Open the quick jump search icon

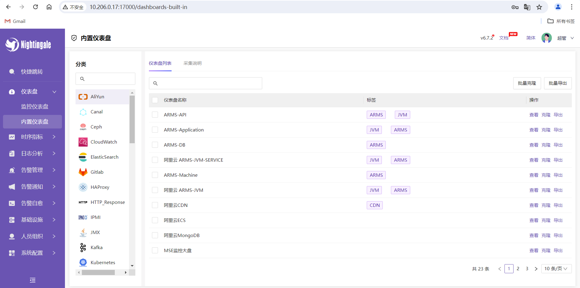[x=12, y=72]
